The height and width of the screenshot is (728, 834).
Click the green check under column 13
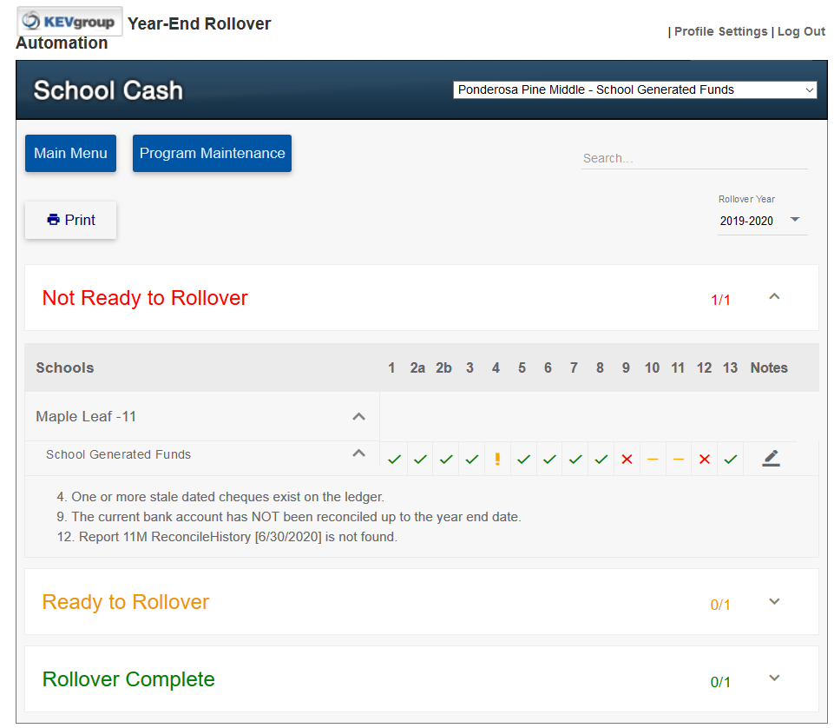730,459
